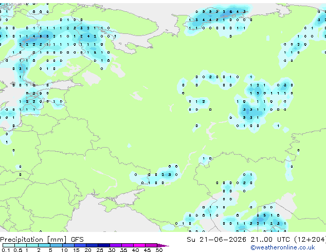
Task: Click the over-50 mm arrow tip of legend
Action: click(163, 245)
